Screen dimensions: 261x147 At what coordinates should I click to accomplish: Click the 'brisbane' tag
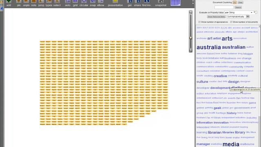214,58
